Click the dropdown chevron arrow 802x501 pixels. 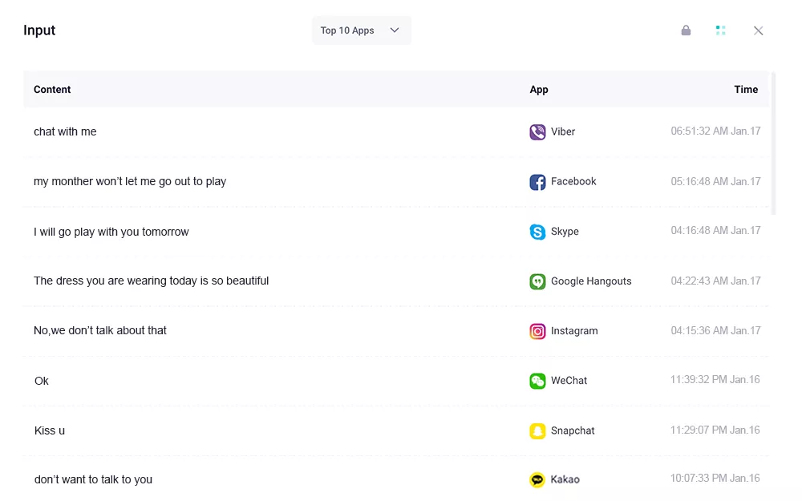pyautogui.click(x=395, y=30)
